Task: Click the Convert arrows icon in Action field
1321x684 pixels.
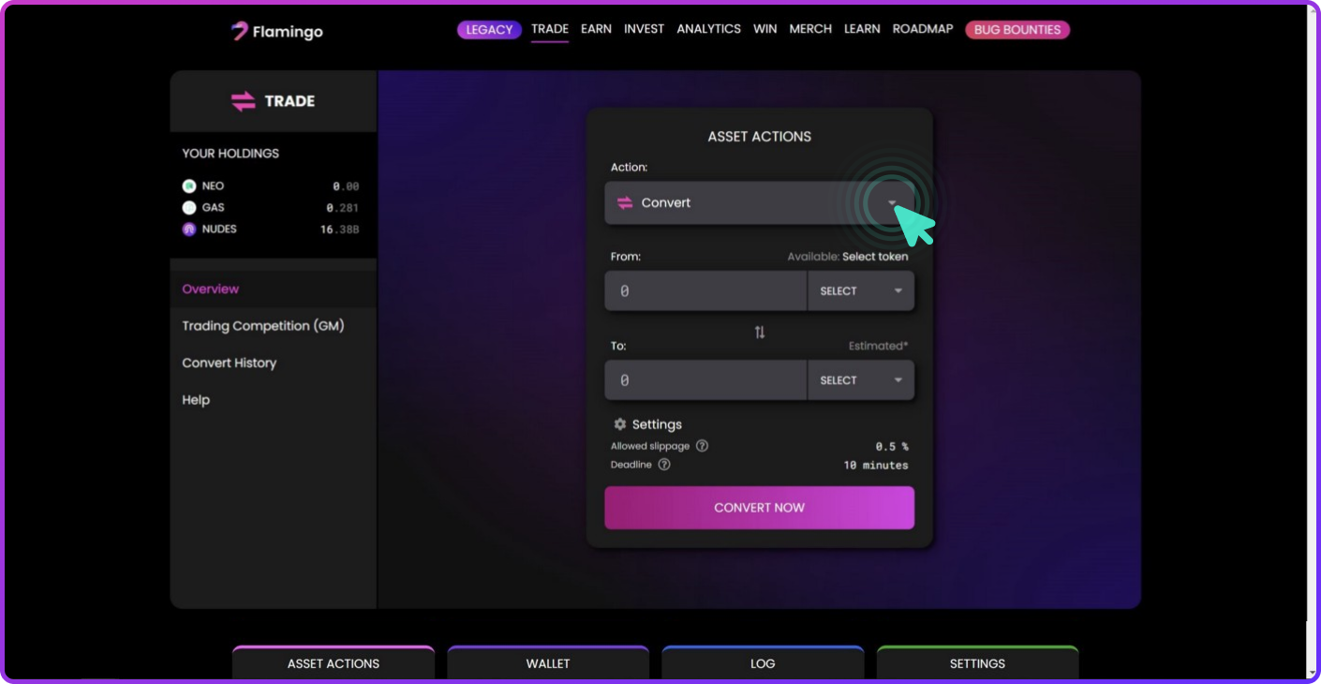Action: (x=624, y=202)
